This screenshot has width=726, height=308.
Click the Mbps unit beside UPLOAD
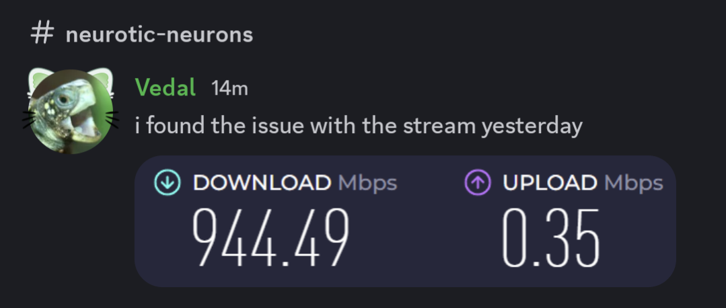[634, 183]
